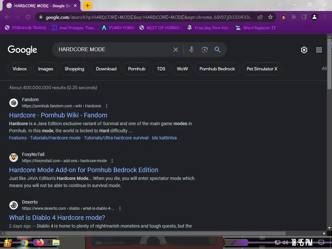The image size is (332, 249).
Task: Close the HARDCORE MODE browser tab
Action: 75,6
